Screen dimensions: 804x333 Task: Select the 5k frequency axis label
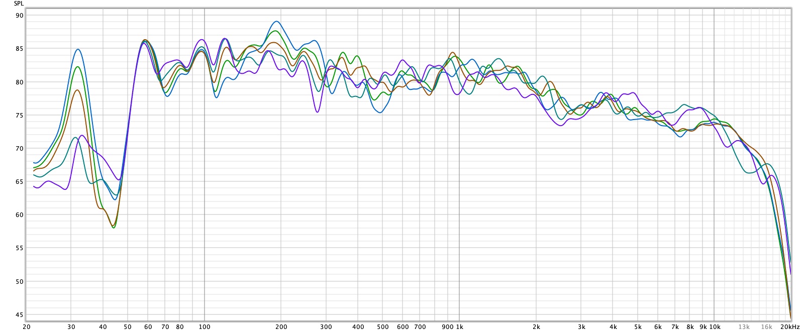click(638, 327)
